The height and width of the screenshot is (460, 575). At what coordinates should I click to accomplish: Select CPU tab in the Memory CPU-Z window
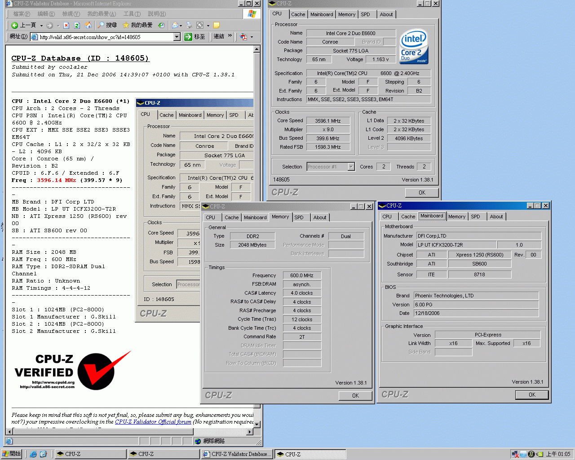pyautogui.click(x=211, y=217)
